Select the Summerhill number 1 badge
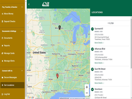Screen dimensions: 132x99 point(92,29)
